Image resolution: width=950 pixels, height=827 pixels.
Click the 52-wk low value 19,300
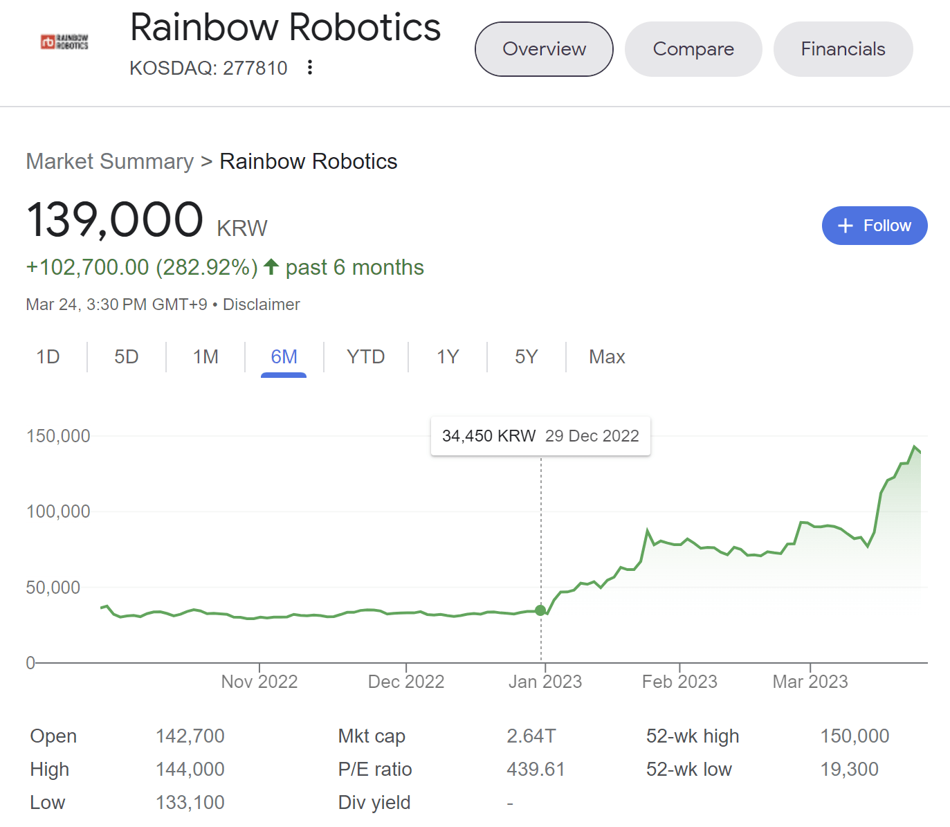point(849,769)
